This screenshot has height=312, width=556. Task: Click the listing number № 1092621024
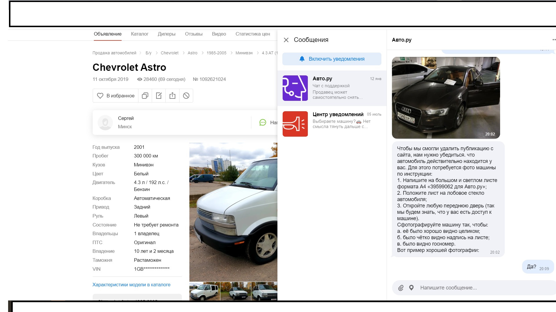tap(209, 79)
